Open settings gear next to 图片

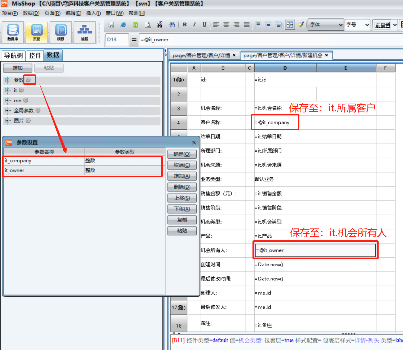28,121
